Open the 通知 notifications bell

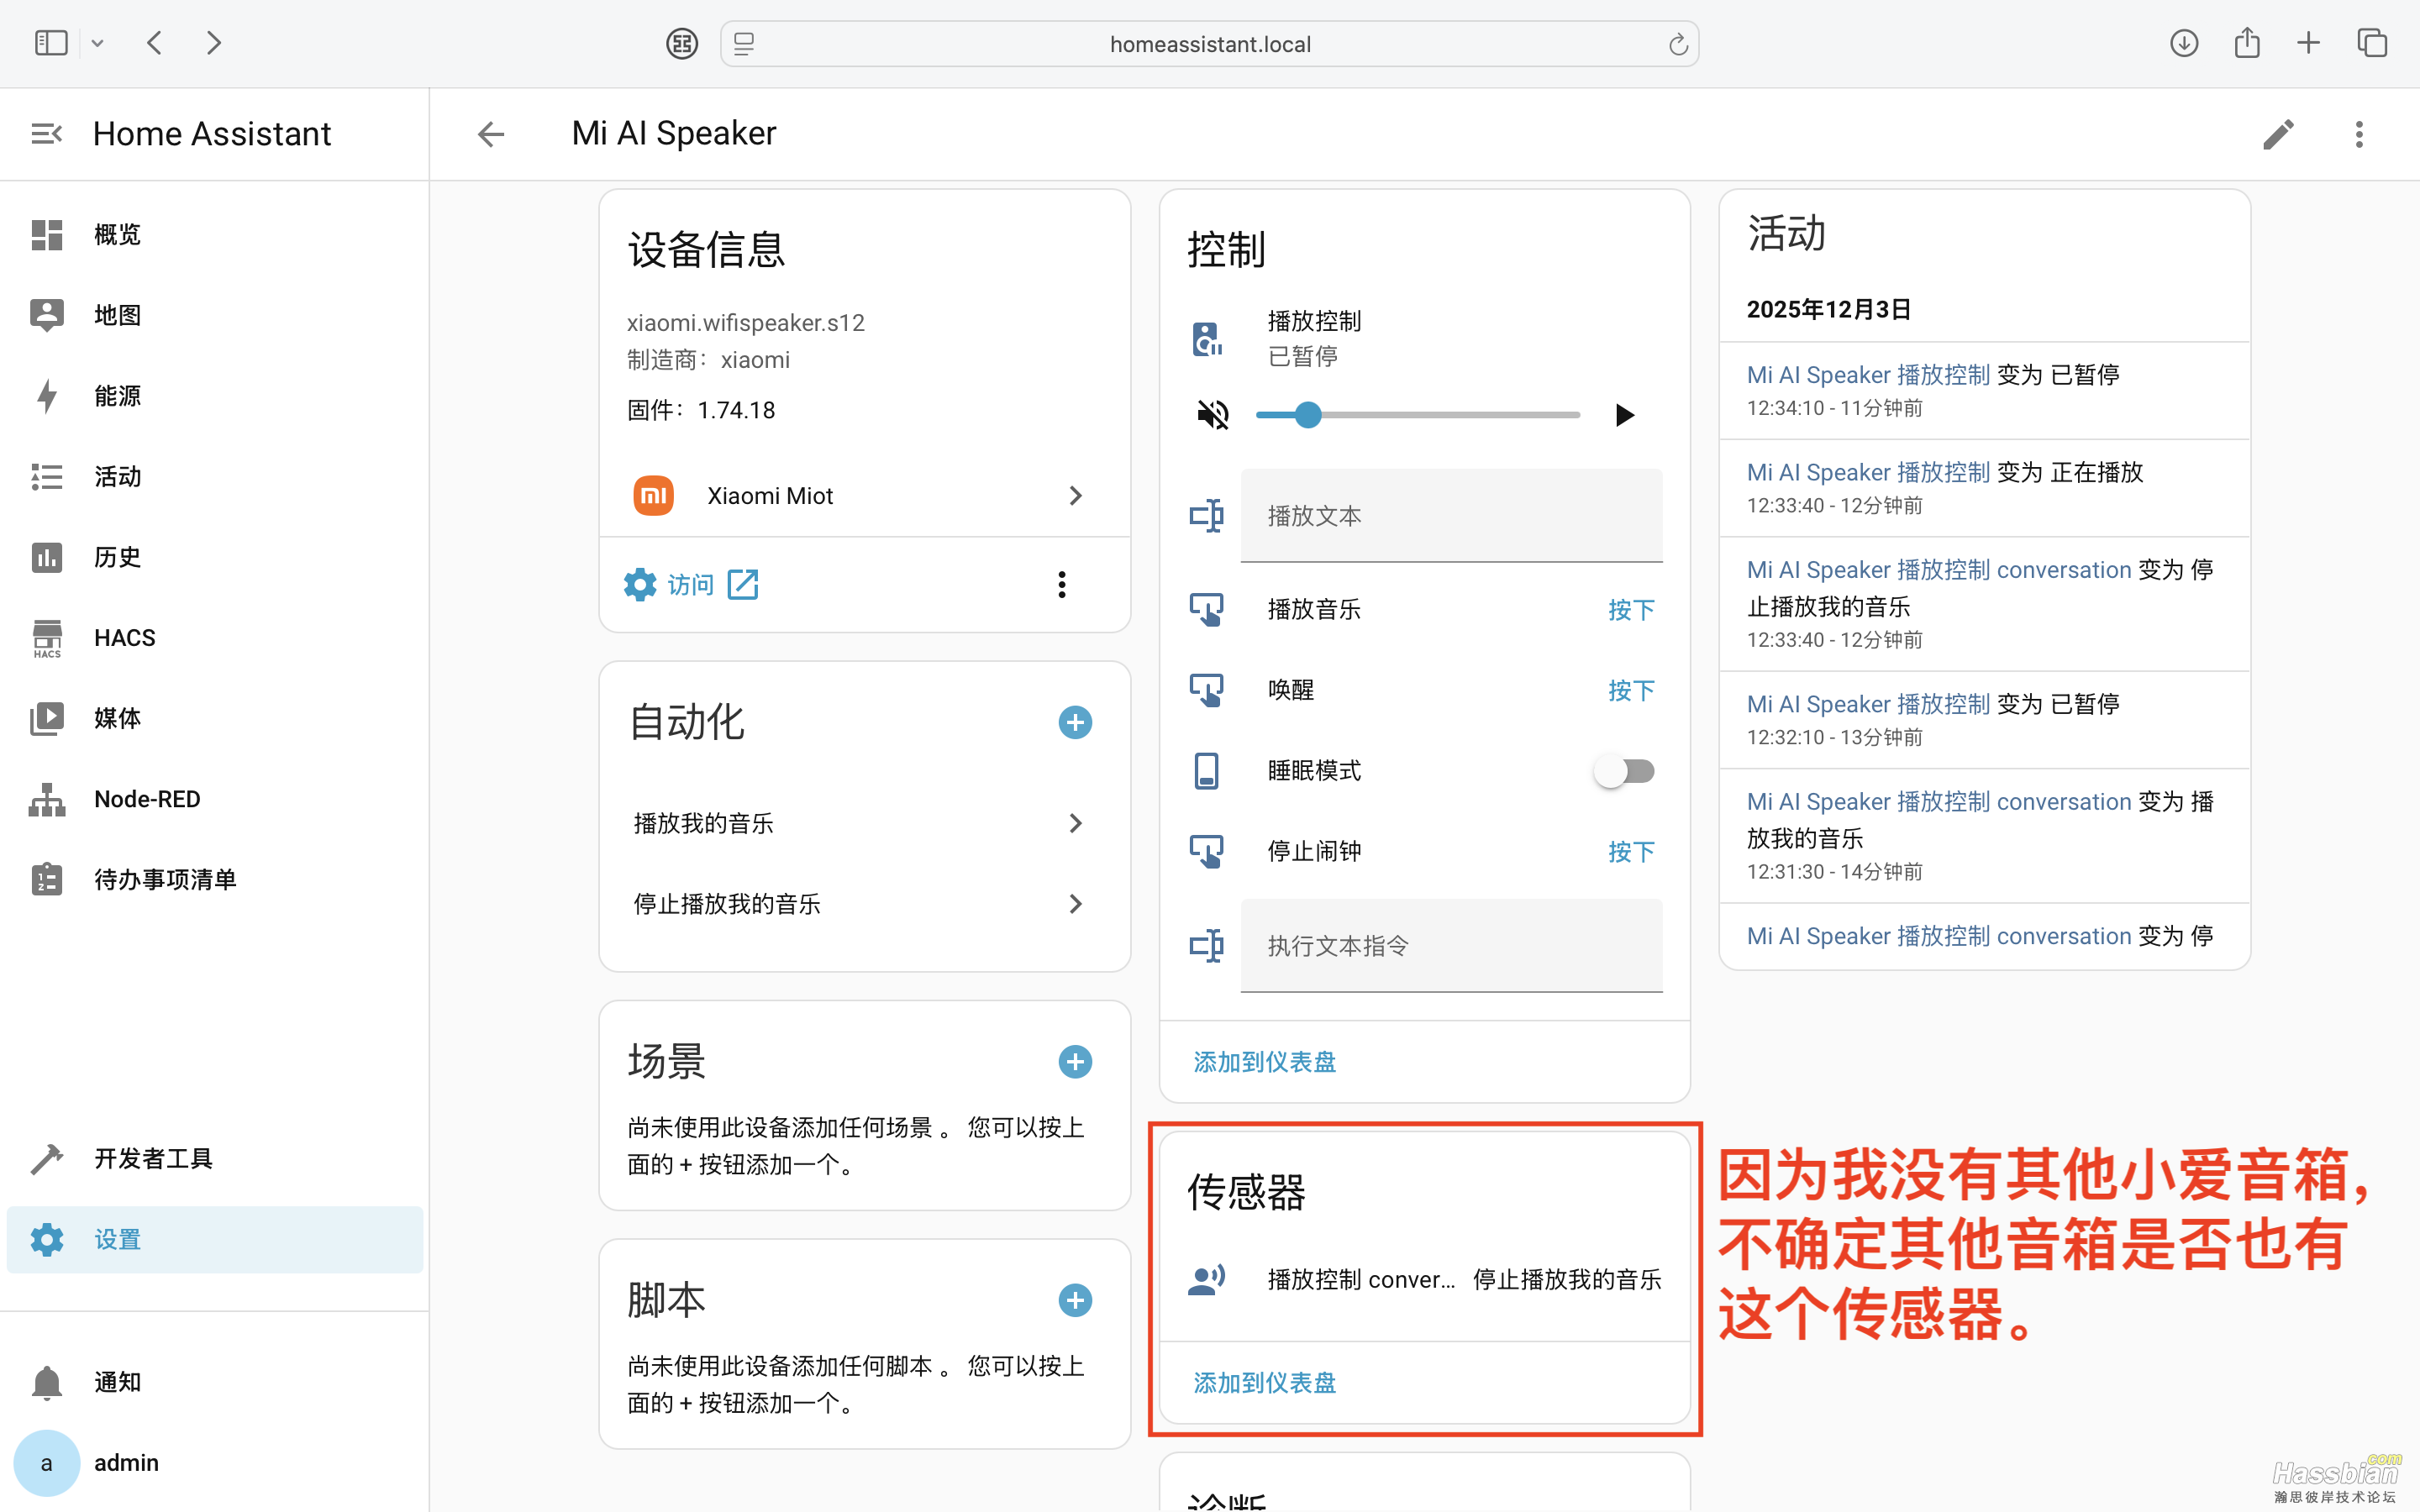pos(116,1381)
